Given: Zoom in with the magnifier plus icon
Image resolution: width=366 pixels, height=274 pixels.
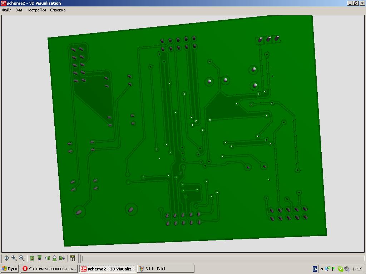Looking at the screenshot, I should tap(14, 258).
